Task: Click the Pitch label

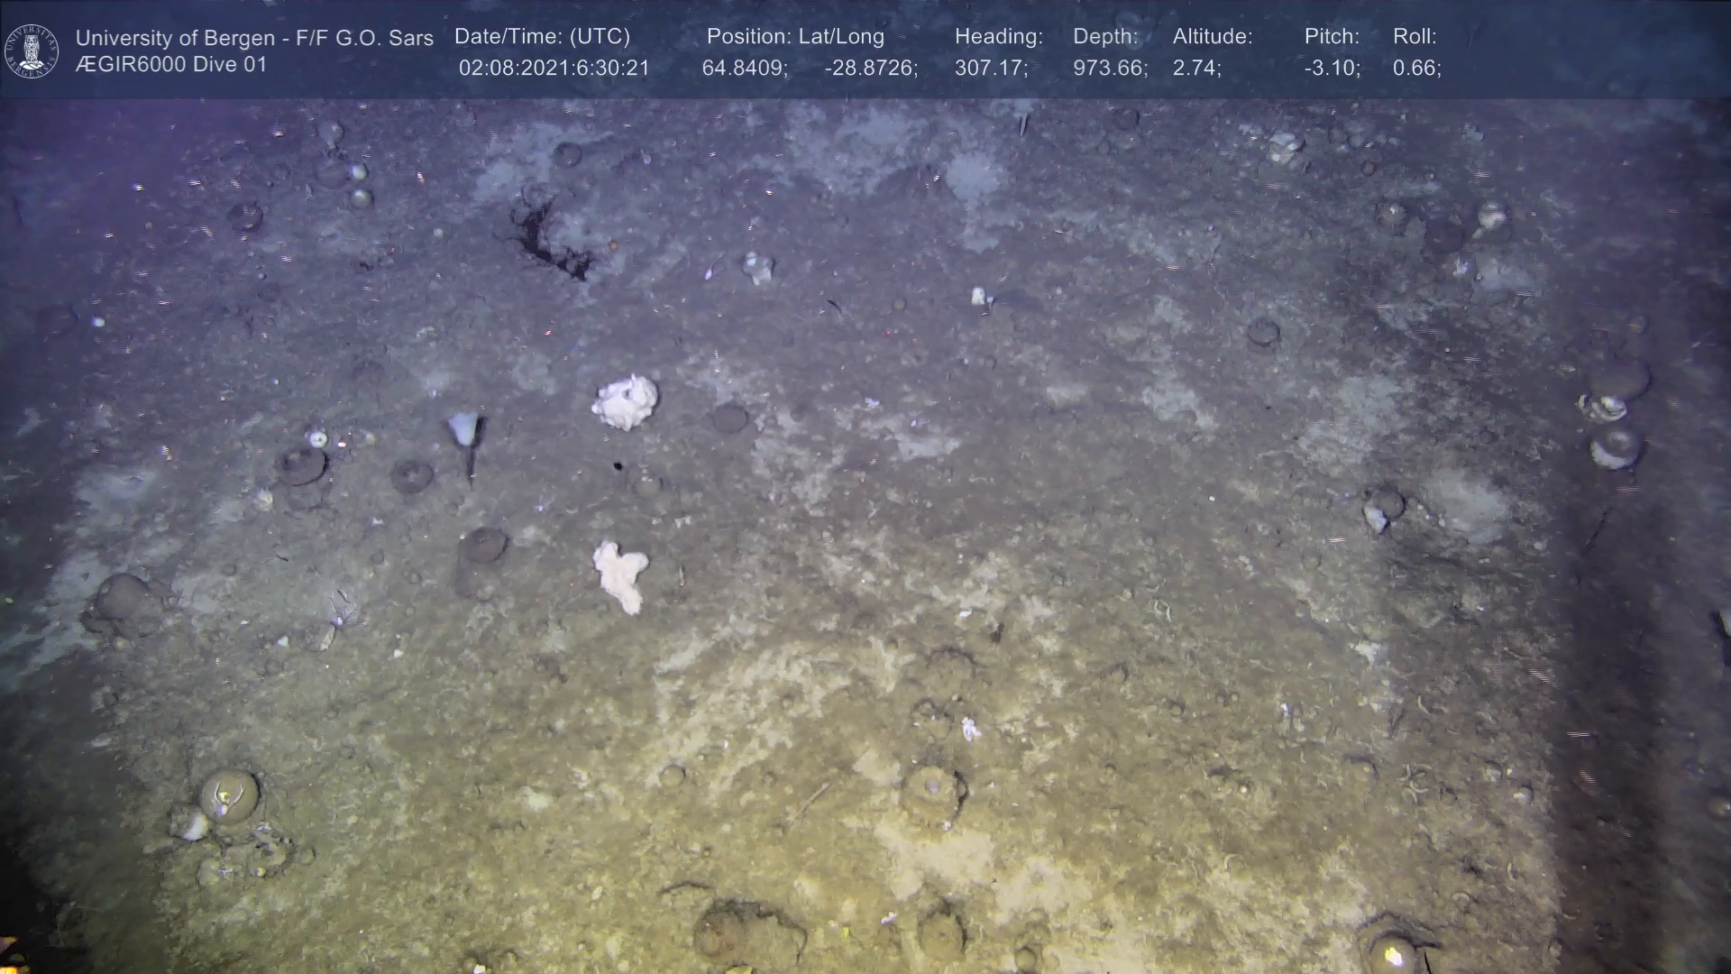Action: [x=1332, y=37]
